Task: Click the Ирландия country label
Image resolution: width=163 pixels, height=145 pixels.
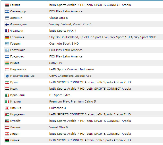Action: (x=17, y=95)
